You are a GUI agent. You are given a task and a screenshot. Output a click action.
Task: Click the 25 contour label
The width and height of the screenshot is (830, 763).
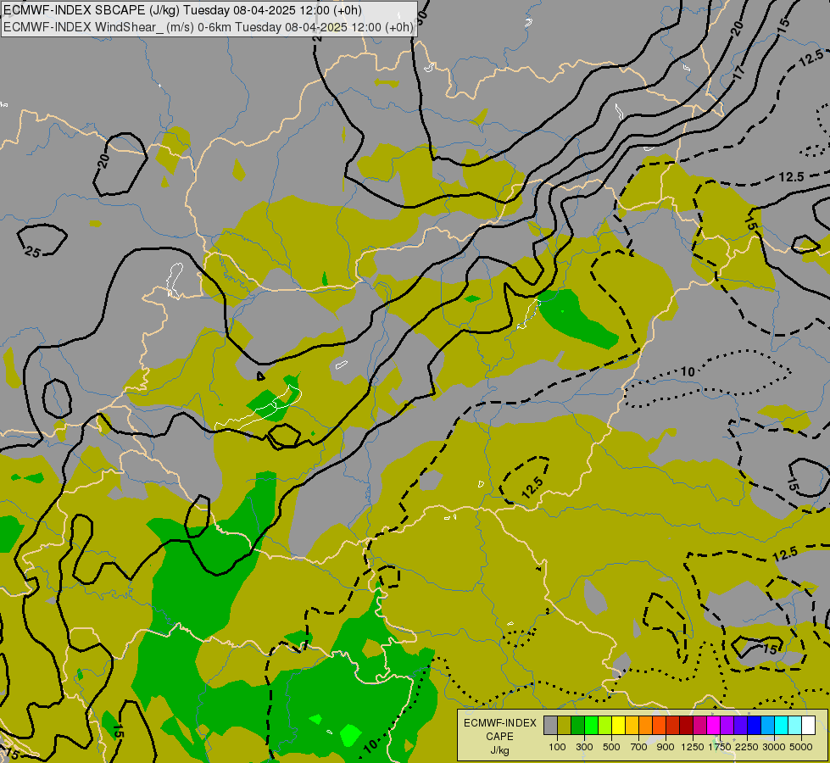[x=33, y=253]
